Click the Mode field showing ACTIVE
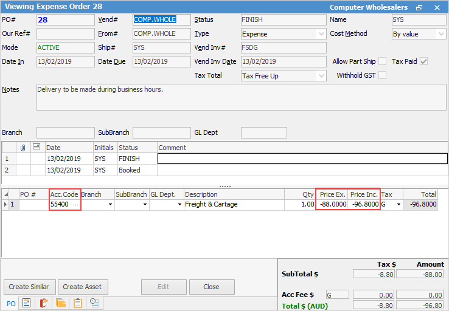 pyautogui.click(x=66, y=48)
